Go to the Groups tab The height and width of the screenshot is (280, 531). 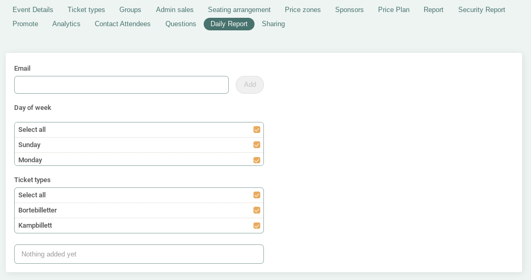pos(130,10)
